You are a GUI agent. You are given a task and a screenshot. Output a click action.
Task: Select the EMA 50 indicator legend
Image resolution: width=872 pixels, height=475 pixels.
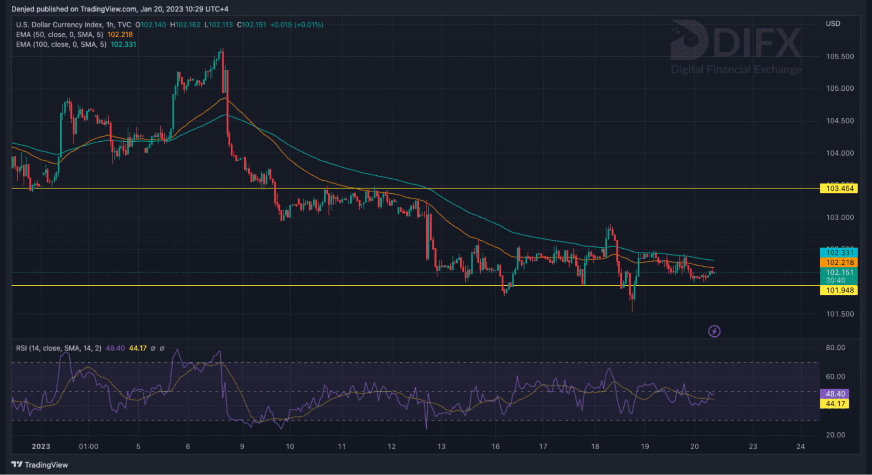(59, 34)
